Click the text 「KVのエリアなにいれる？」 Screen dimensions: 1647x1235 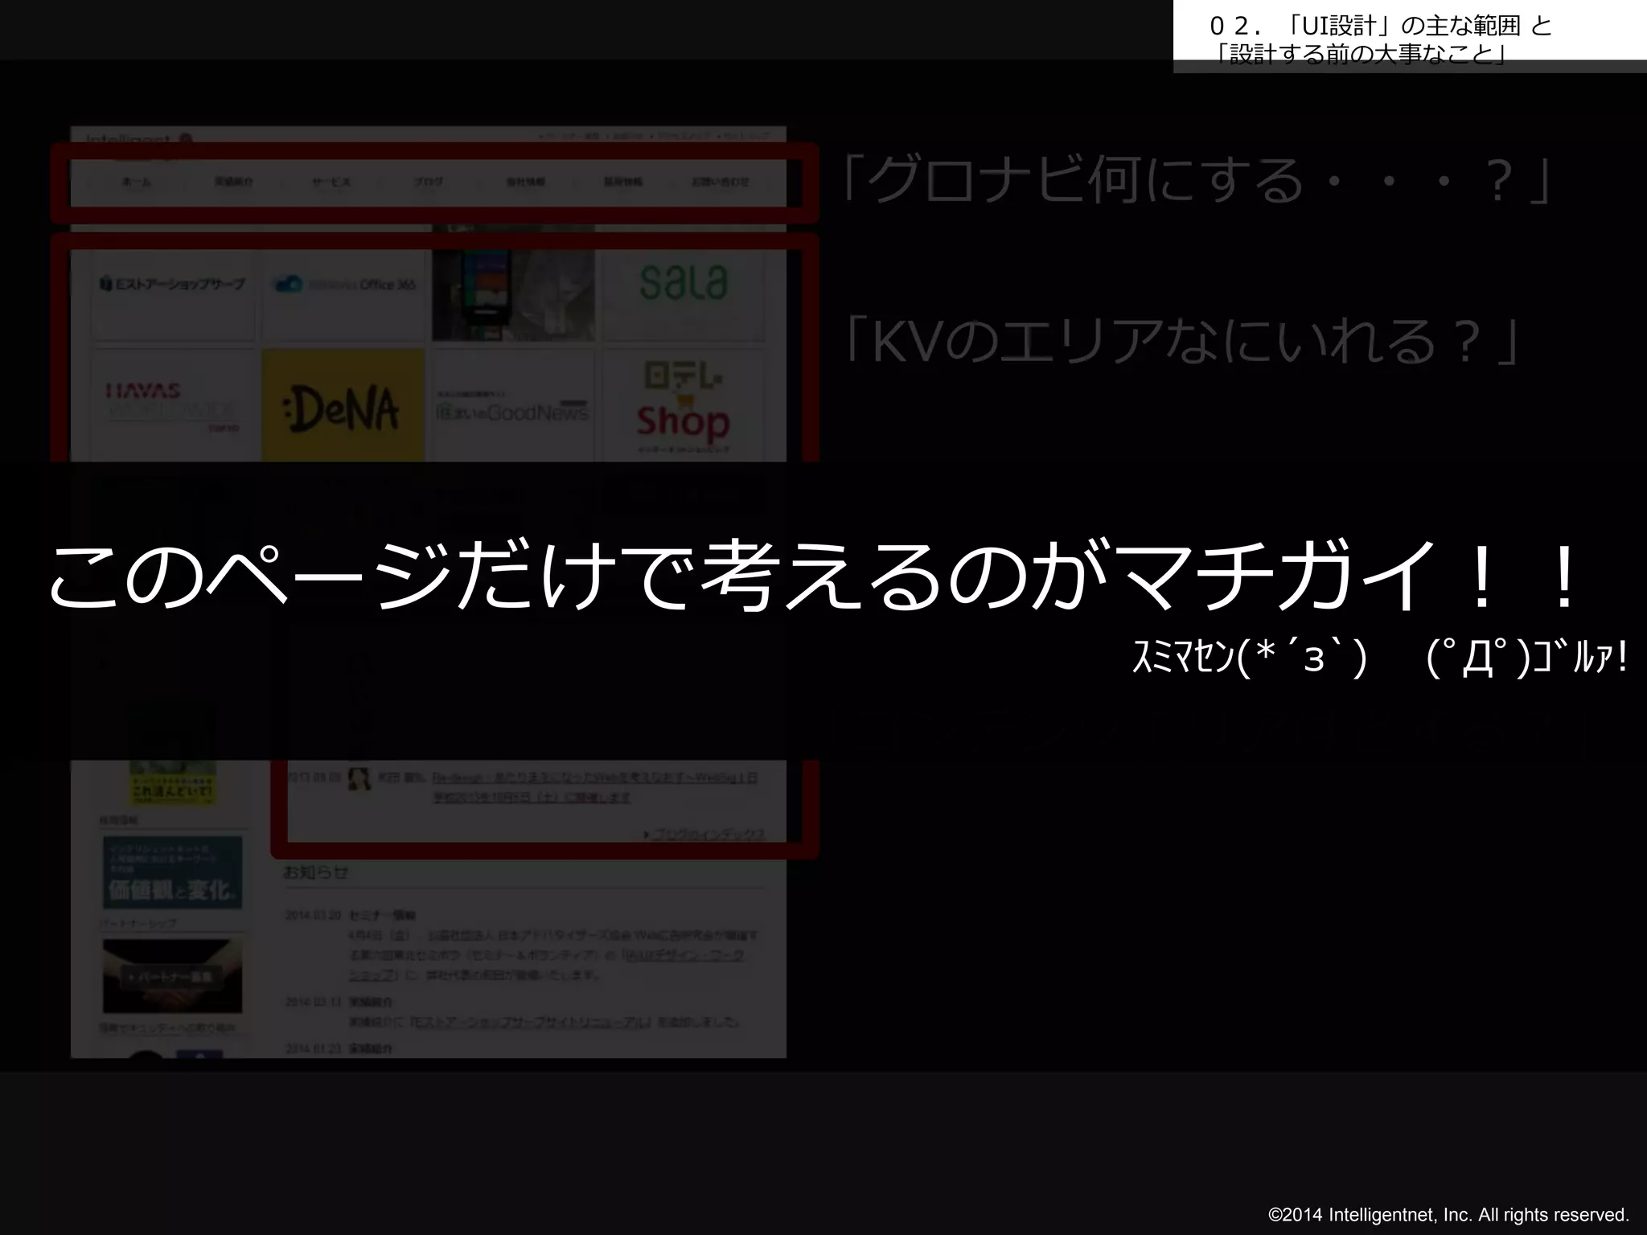coord(1180,340)
